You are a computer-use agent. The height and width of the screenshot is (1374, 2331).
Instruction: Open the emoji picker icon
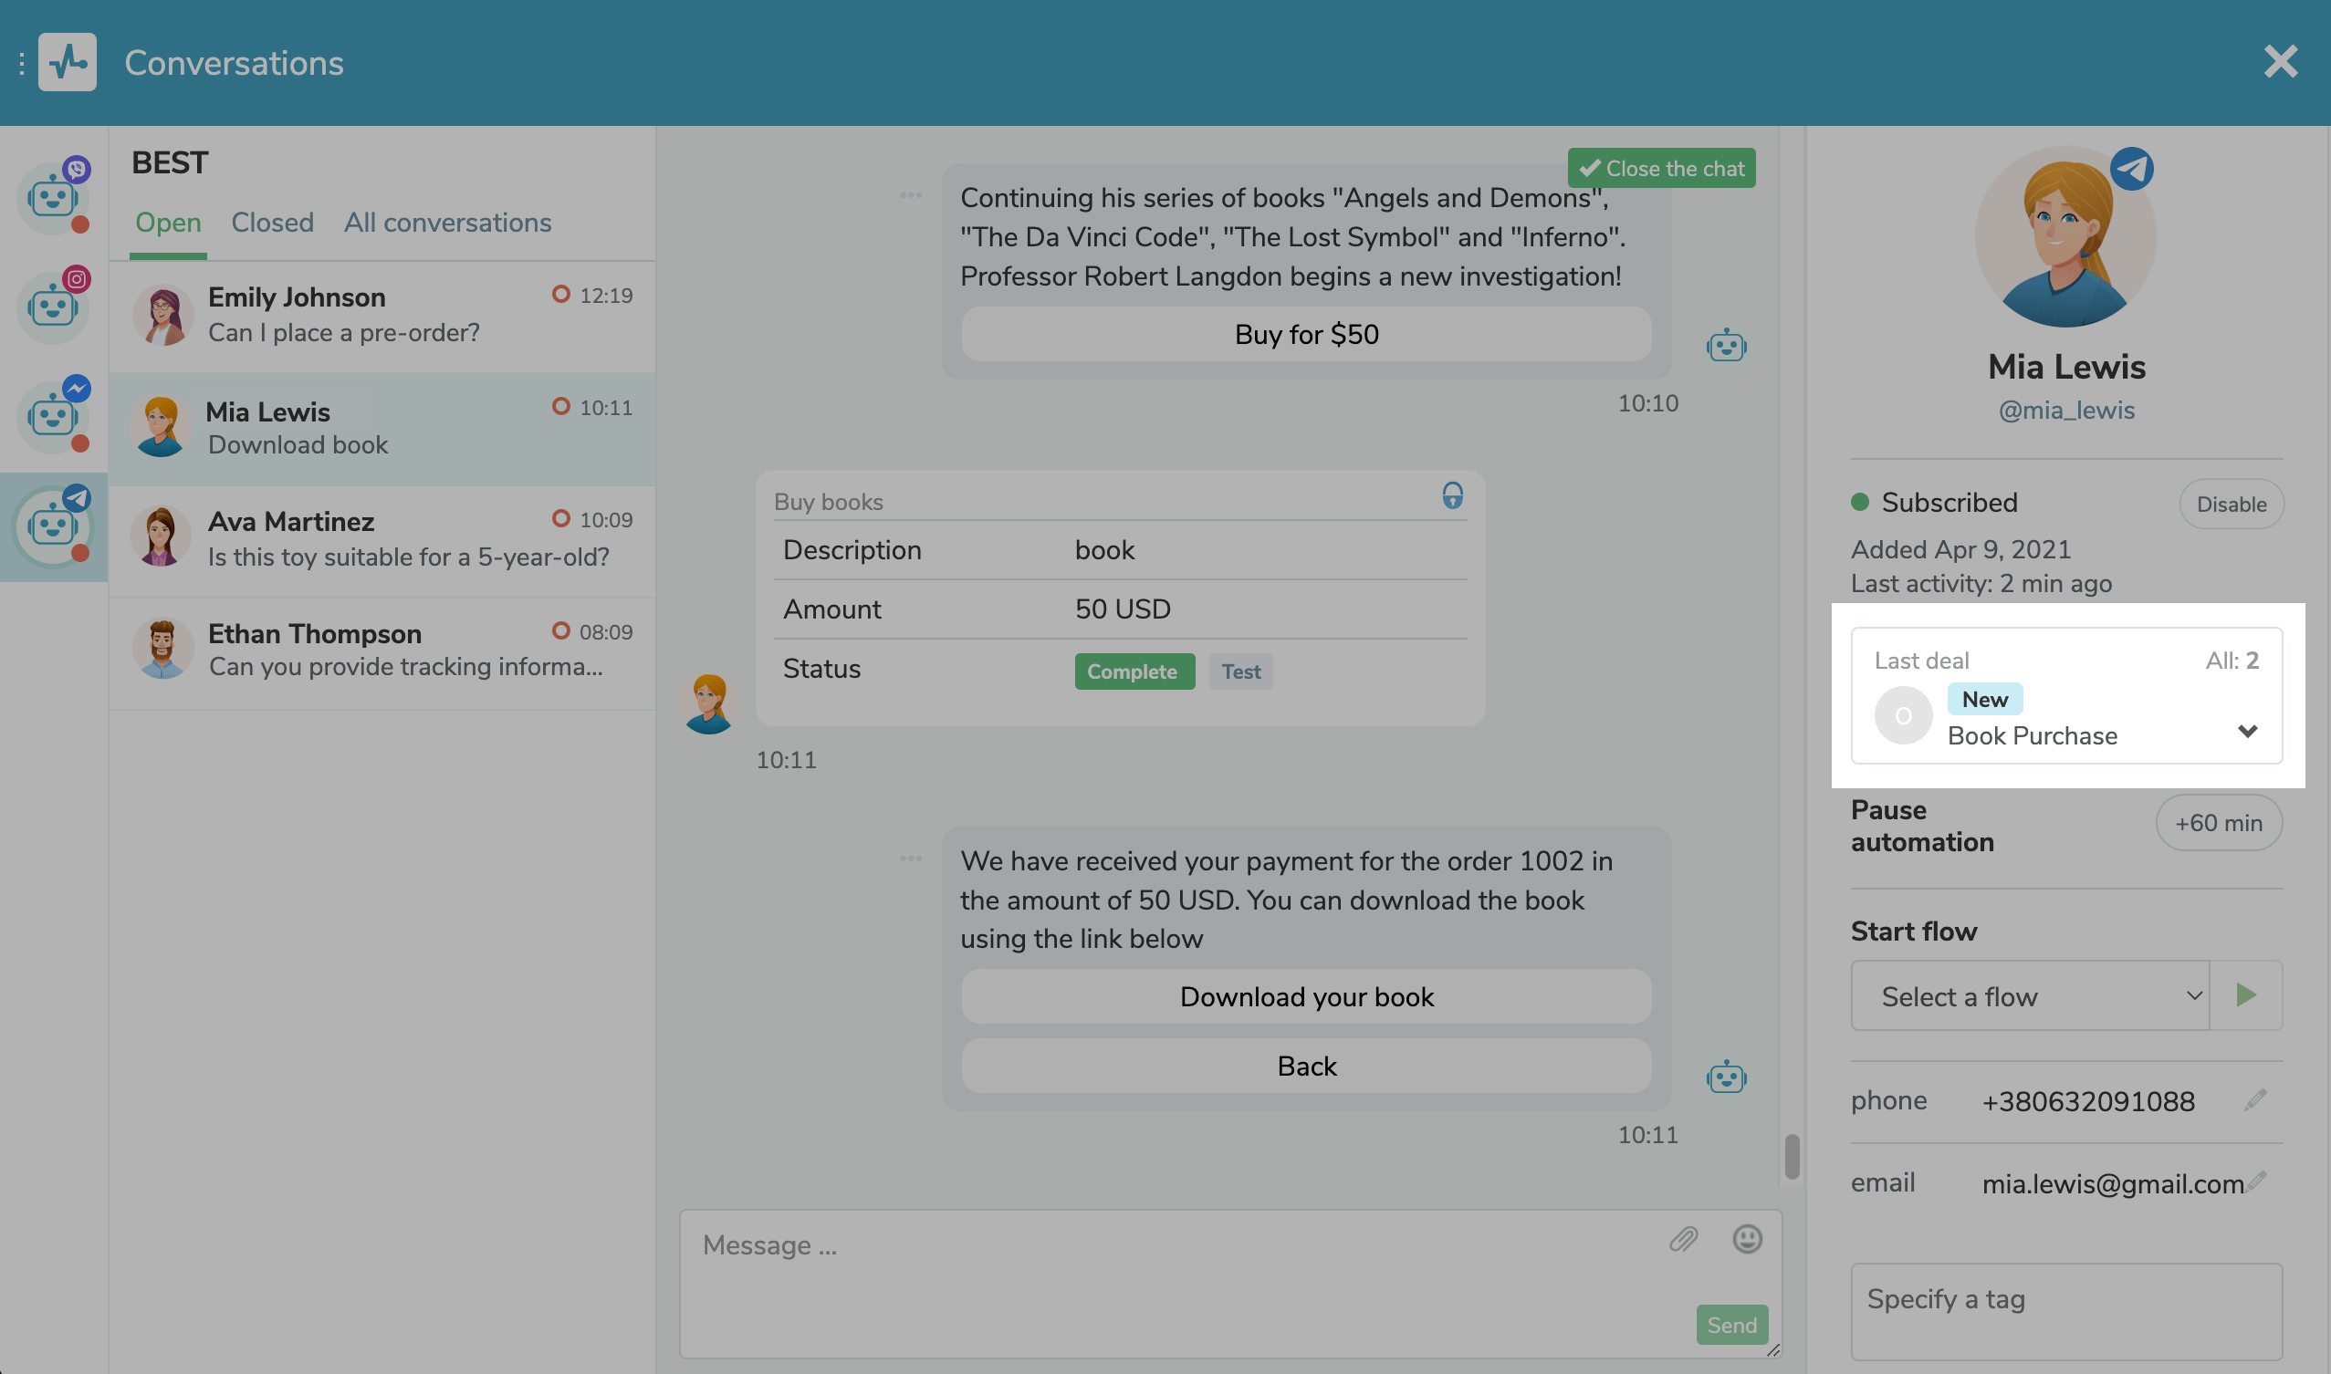tap(1747, 1239)
